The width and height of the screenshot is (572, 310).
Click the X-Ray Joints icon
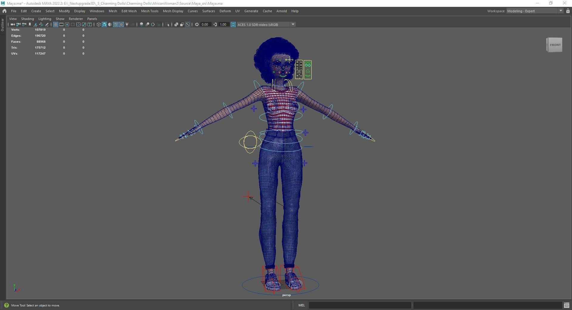tap(188, 24)
